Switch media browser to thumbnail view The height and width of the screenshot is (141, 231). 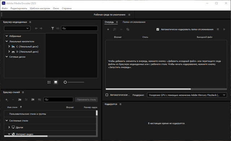tap(56, 82)
